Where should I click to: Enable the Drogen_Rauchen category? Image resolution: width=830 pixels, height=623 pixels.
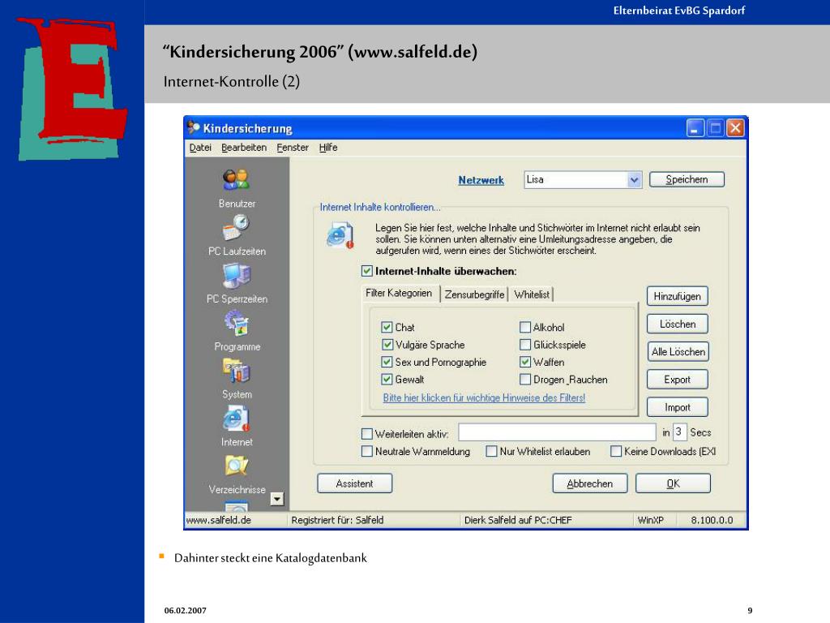coord(525,380)
